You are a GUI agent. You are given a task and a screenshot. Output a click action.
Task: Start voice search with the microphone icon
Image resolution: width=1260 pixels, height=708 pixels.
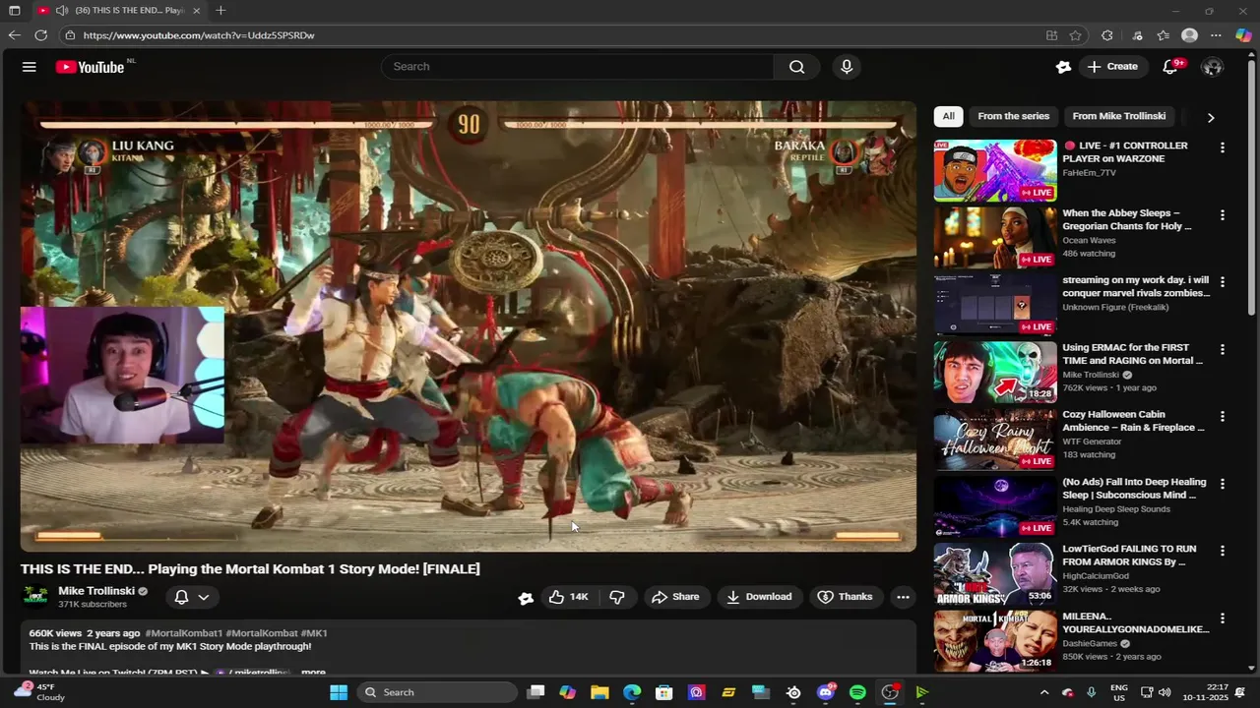(x=847, y=67)
